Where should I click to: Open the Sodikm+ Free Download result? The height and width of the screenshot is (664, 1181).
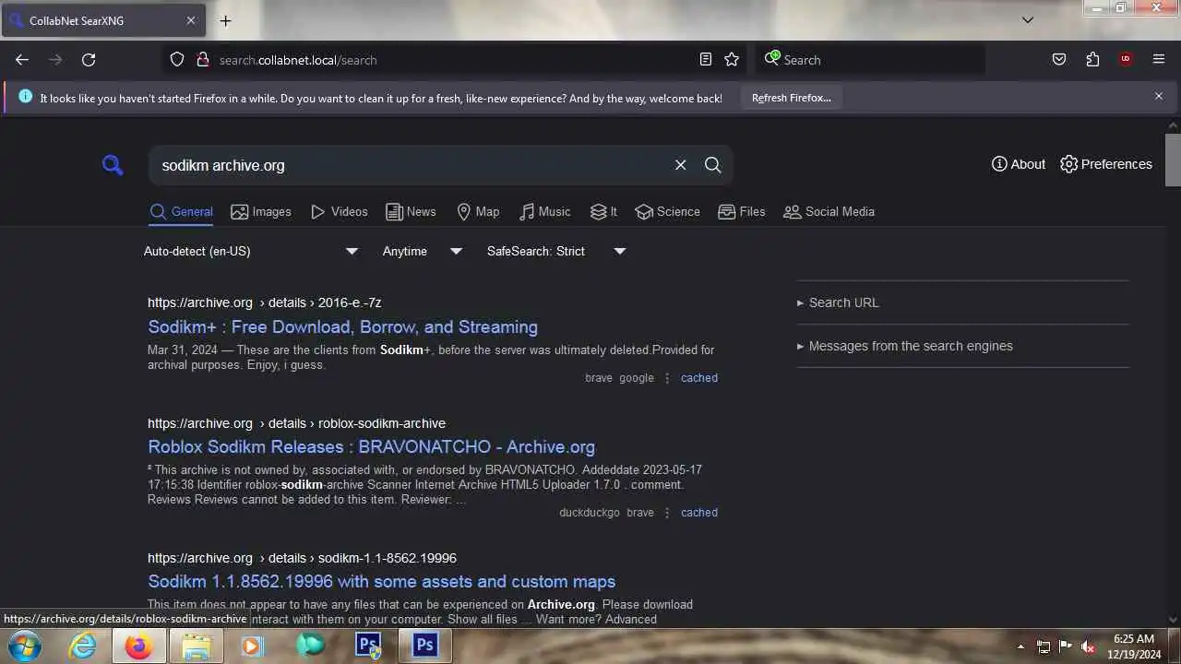coord(342,326)
